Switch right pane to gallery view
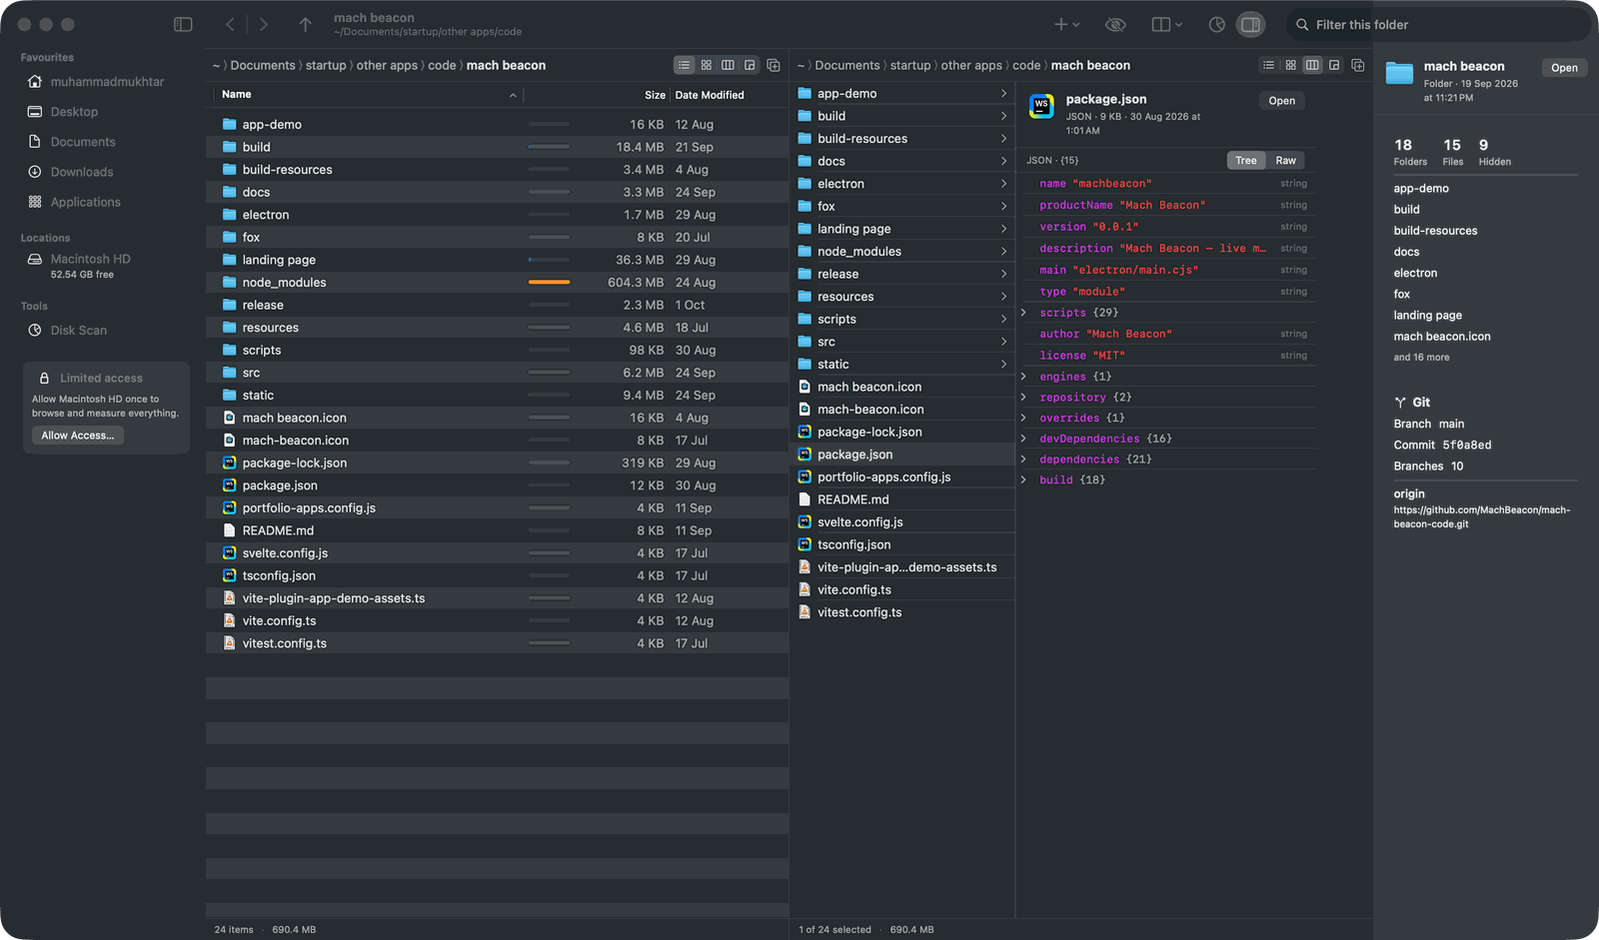Viewport: 1599px width, 940px height. tap(1334, 65)
